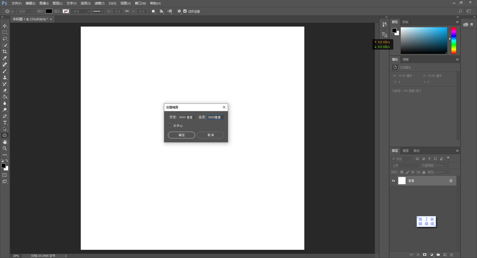477x258 pixels.
Task: Select the History Brush tool
Action: click(x=5, y=84)
